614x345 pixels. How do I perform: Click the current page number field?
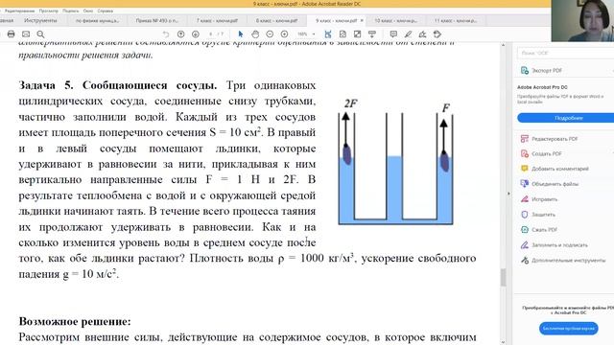pyautogui.click(x=211, y=34)
